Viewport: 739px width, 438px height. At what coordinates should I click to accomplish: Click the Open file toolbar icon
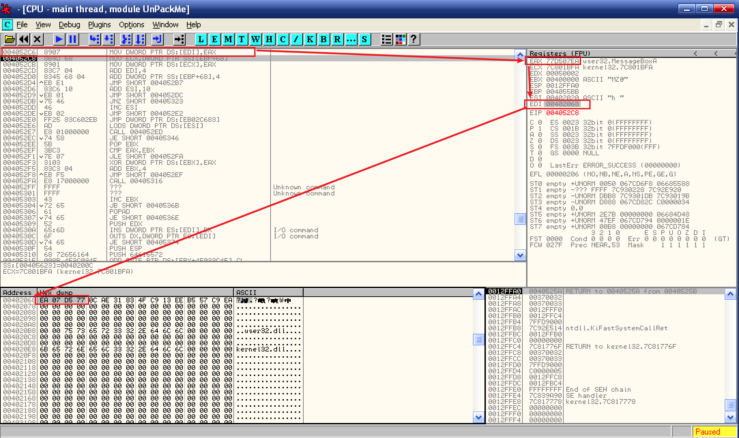click(10, 40)
